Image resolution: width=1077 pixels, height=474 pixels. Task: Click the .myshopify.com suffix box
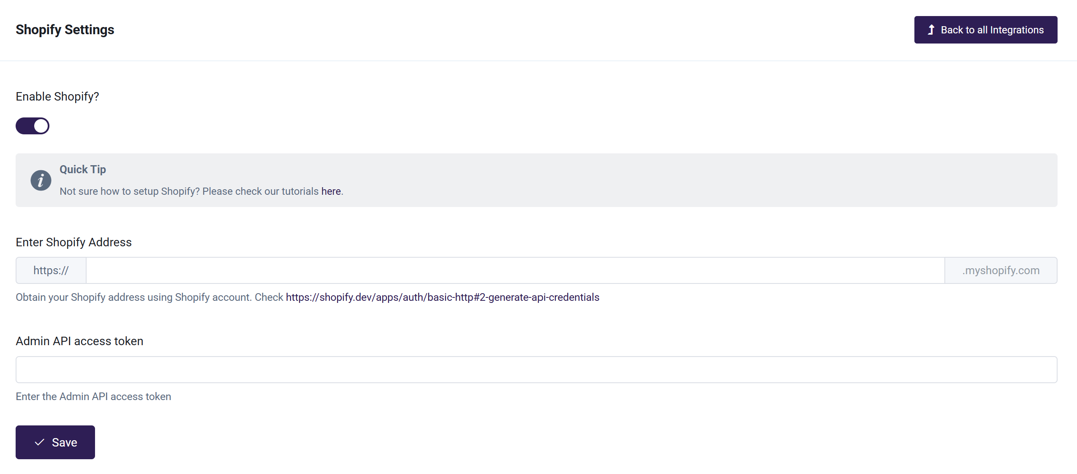(1001, 270)
